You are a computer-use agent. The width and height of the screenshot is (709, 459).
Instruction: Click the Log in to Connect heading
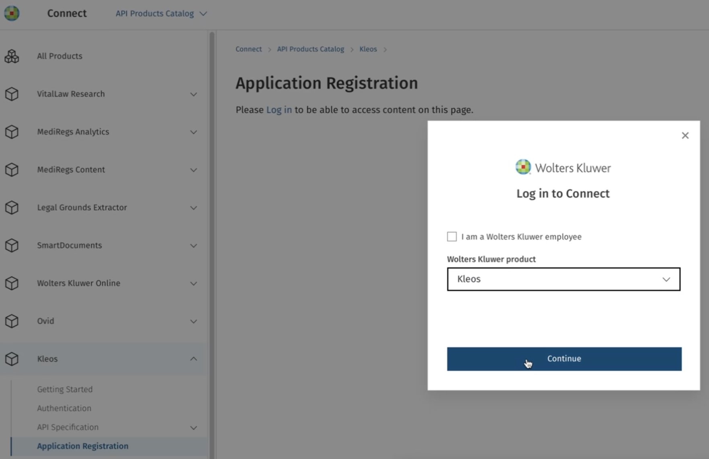[x=563, y=193]
